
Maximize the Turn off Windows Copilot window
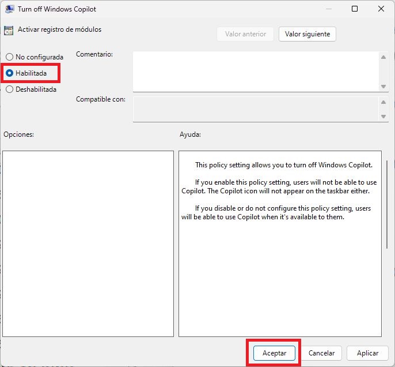pos(355,9)
